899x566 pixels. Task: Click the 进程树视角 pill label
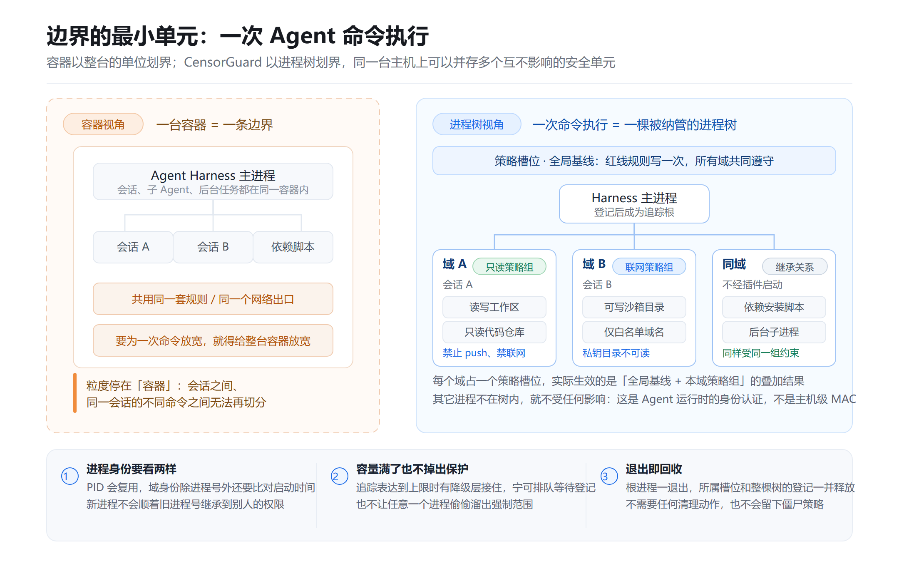point(477,124)
